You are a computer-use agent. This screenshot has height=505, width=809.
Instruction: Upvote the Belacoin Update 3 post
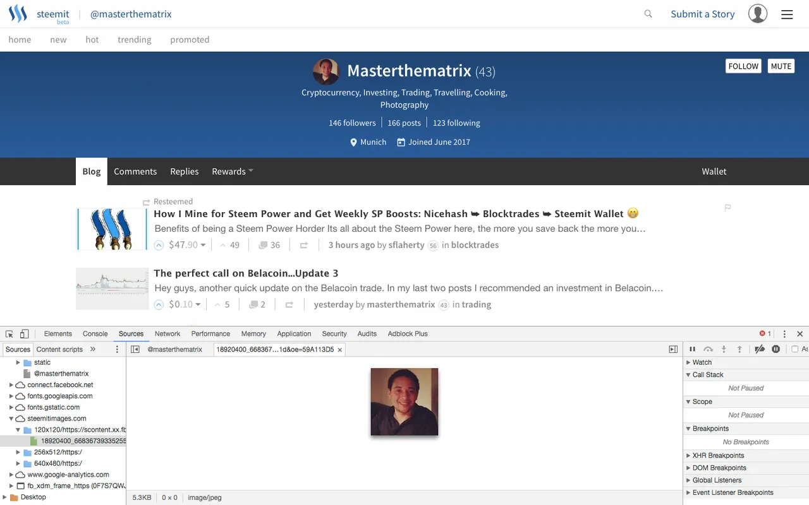(x=159, y=304)
